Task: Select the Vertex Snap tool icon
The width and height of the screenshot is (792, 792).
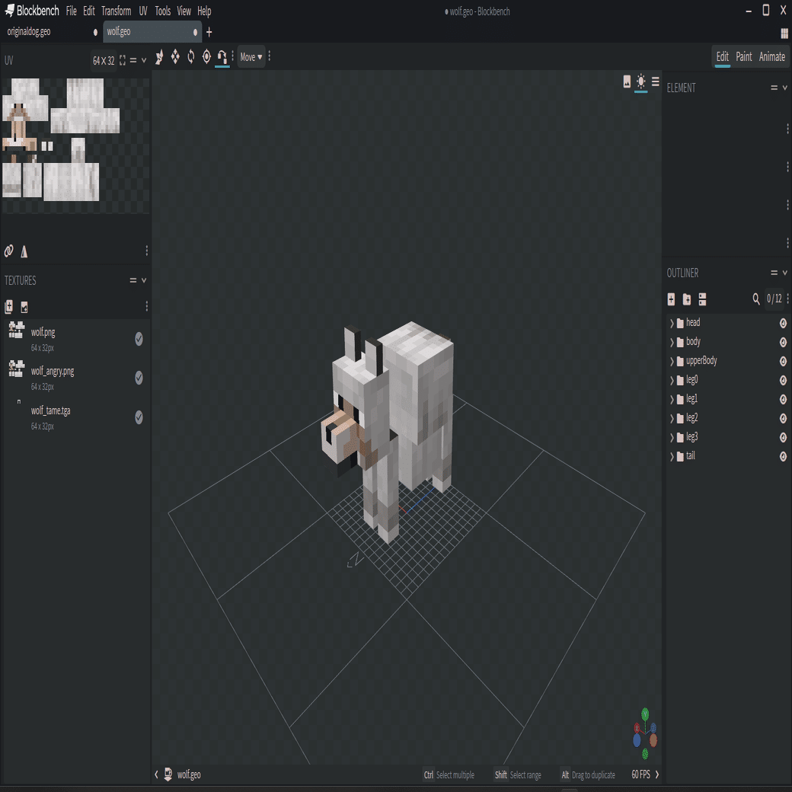Action: click(x=222, y=56)
